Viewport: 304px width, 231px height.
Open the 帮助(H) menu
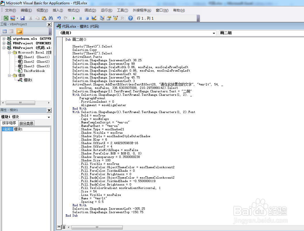pos(179,10)
